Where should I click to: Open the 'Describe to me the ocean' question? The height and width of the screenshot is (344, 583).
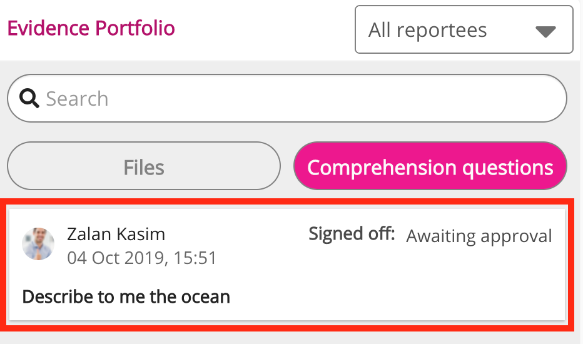(126, 296)
